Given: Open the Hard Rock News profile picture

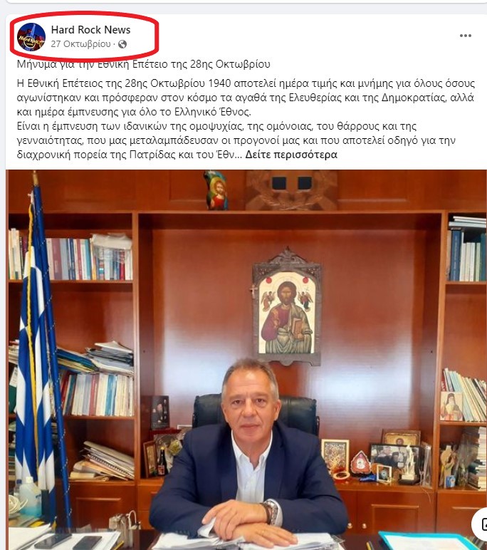Looking at the screenshot, I should 31,37.
